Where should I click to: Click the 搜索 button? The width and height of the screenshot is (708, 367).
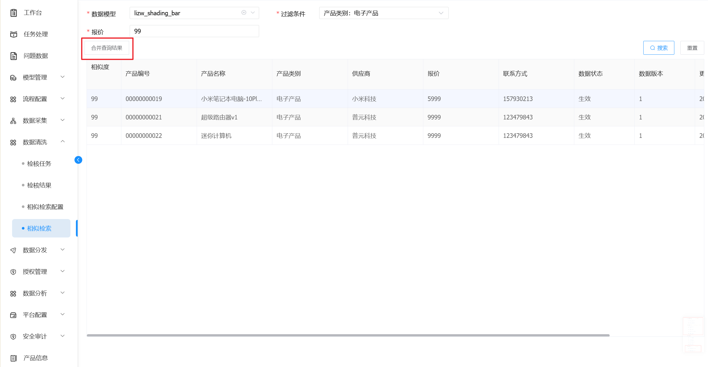658,48
